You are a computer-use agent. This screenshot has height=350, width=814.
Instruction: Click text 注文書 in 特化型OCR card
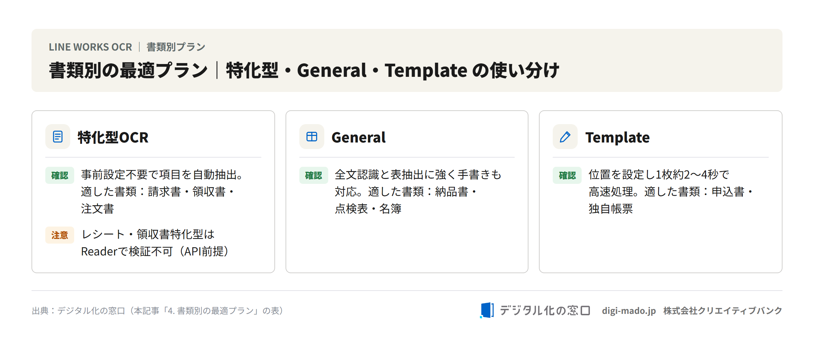click(97, 209)
